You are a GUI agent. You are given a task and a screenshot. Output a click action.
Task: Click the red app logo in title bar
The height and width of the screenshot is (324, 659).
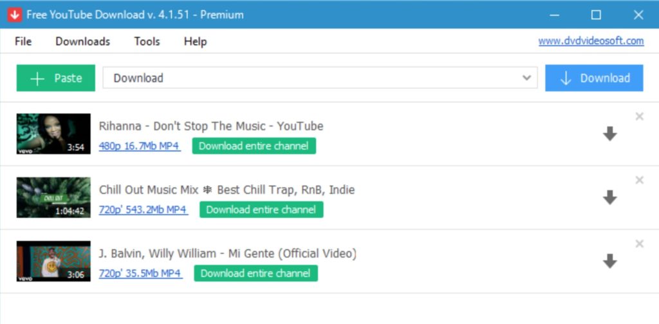(x=15, y=15)
